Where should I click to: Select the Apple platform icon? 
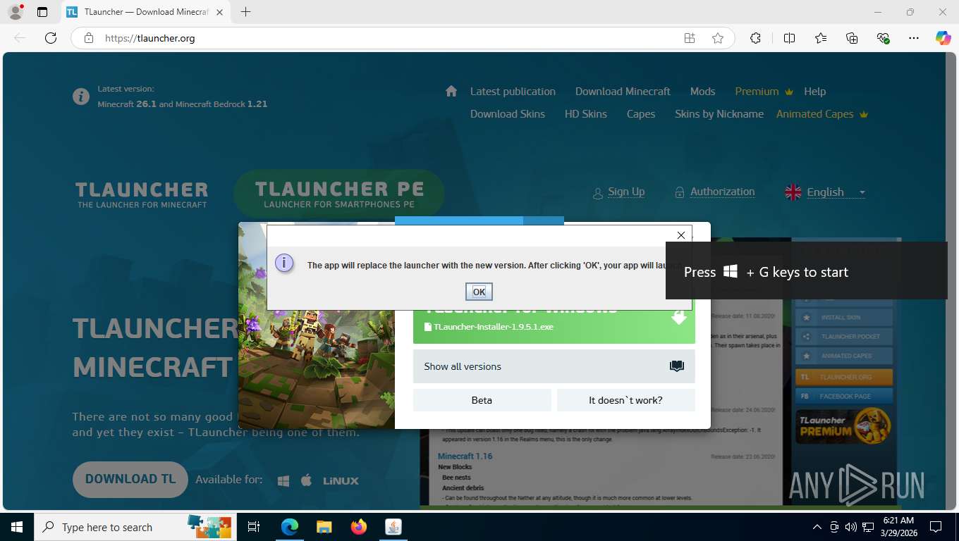click(306, 480)
